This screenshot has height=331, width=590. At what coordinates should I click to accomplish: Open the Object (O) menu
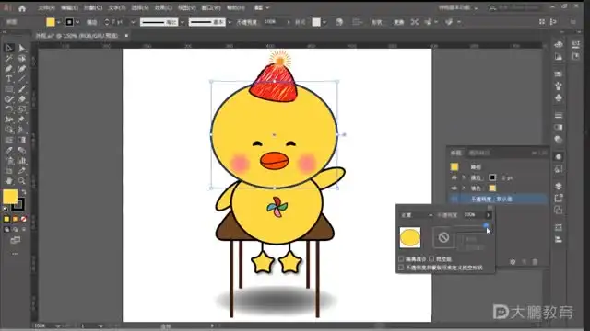click(93, 8)
